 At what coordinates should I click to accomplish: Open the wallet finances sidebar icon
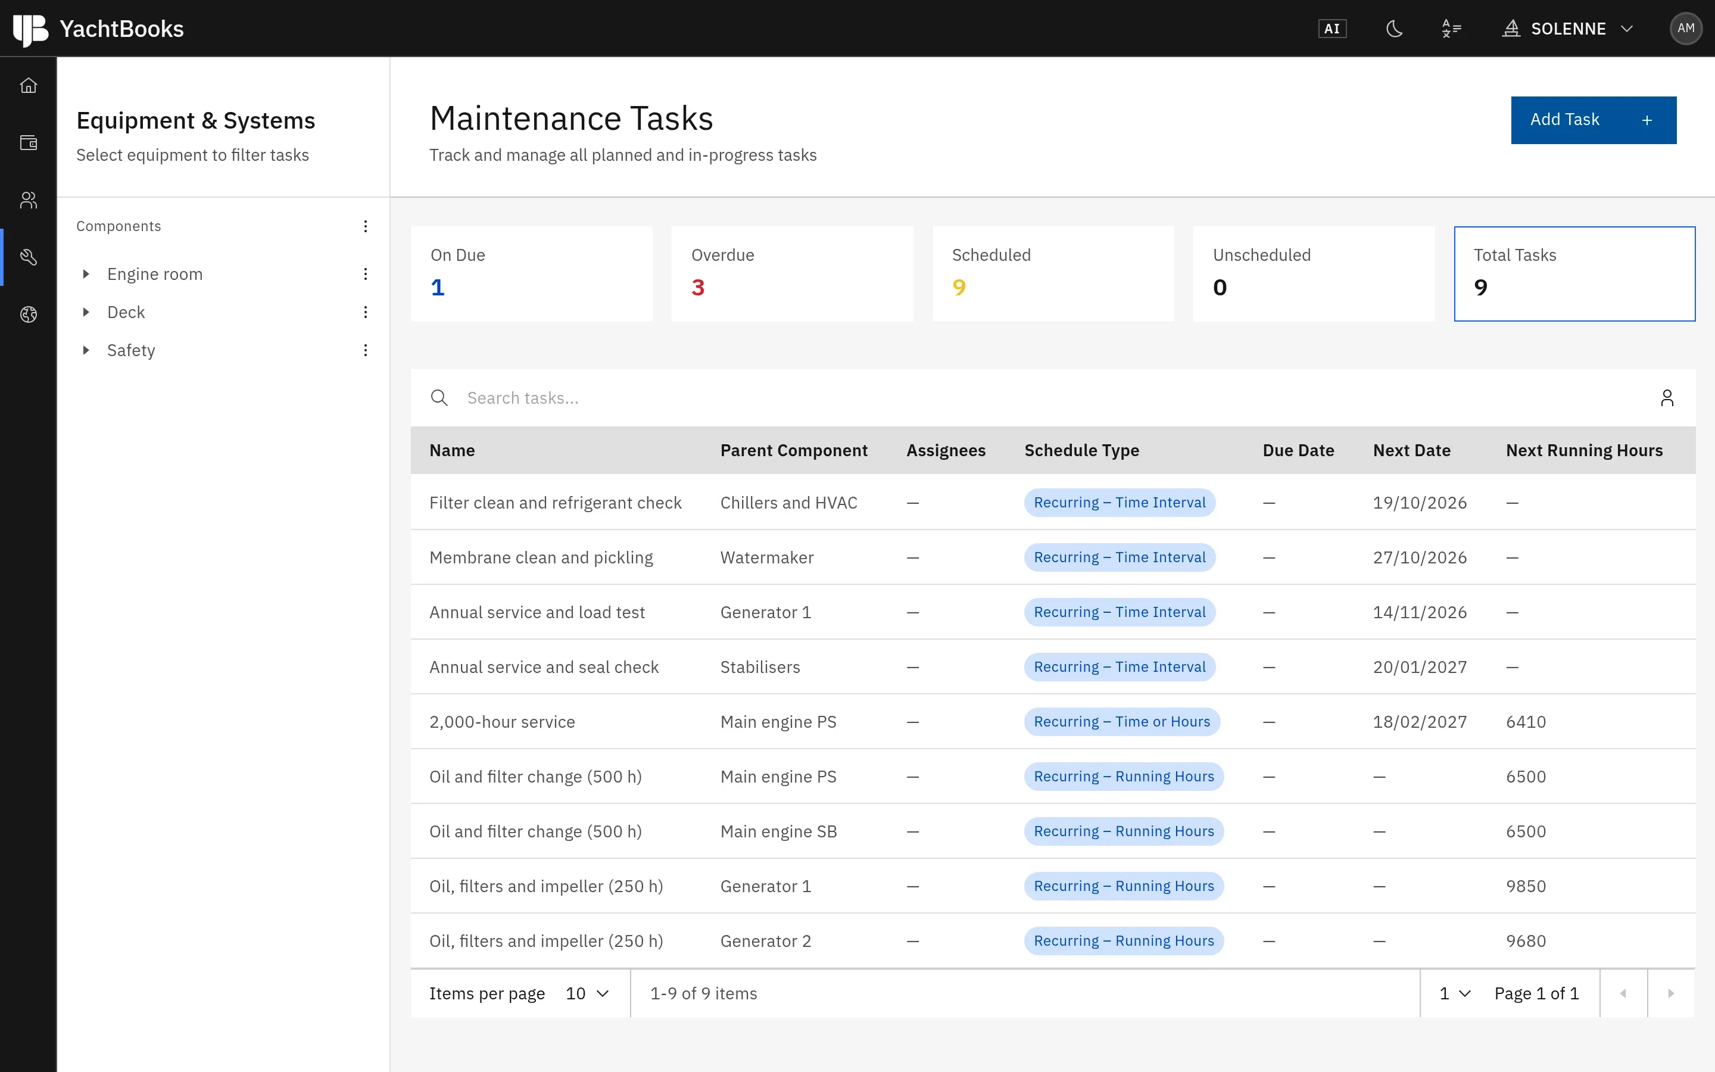tap(29, 142)
